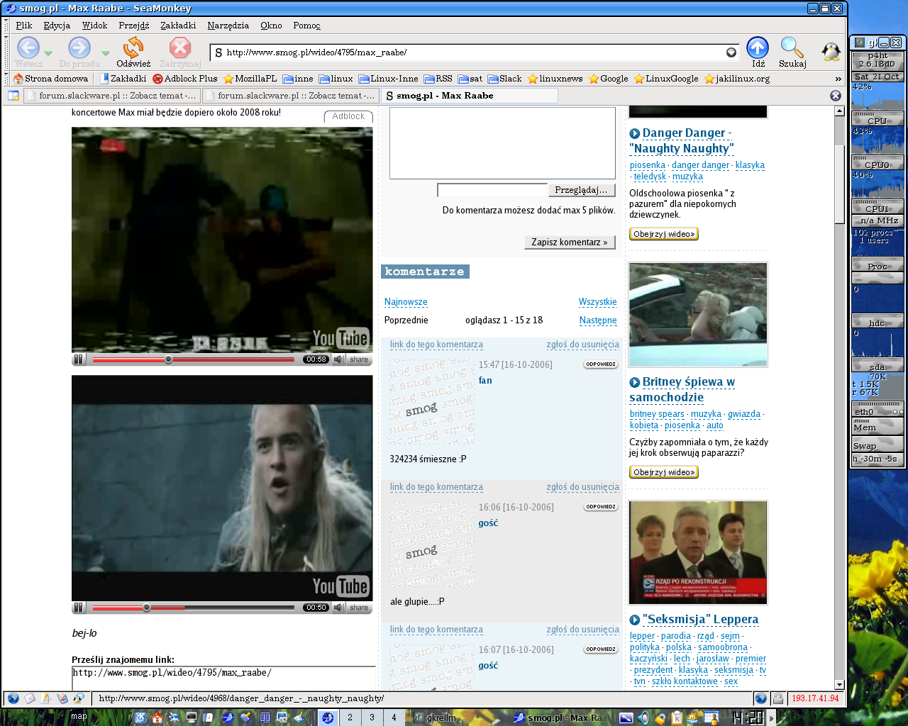Pause the second YouTube video
Screen dimensions: 908x726
coord(79,608)
